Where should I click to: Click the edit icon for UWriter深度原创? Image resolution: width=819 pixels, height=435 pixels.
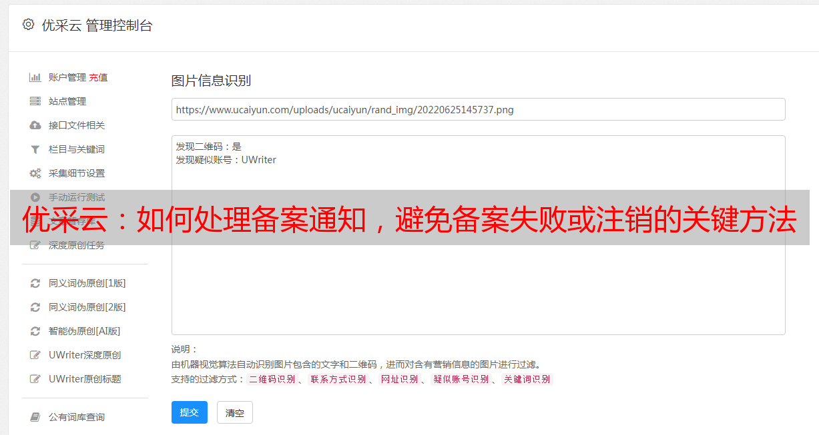[35, 355]
